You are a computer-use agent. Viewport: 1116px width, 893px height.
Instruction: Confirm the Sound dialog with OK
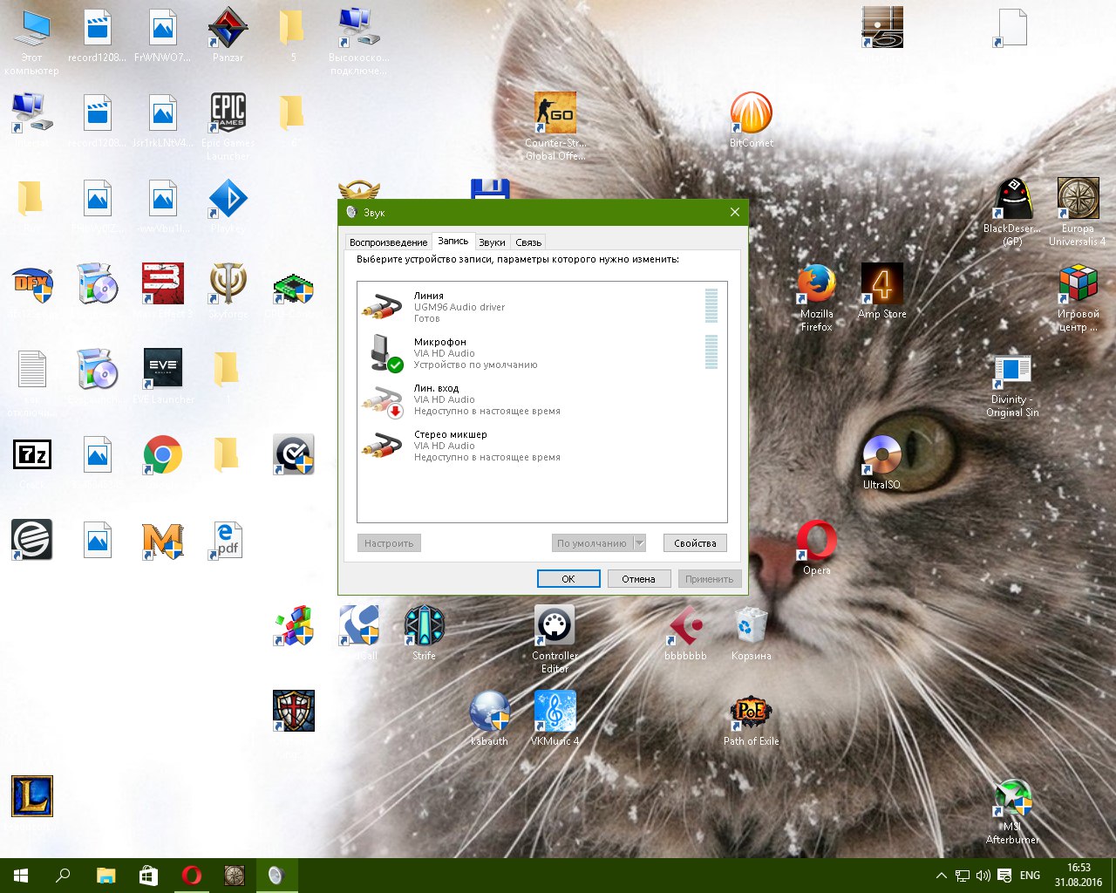[568, 579]
